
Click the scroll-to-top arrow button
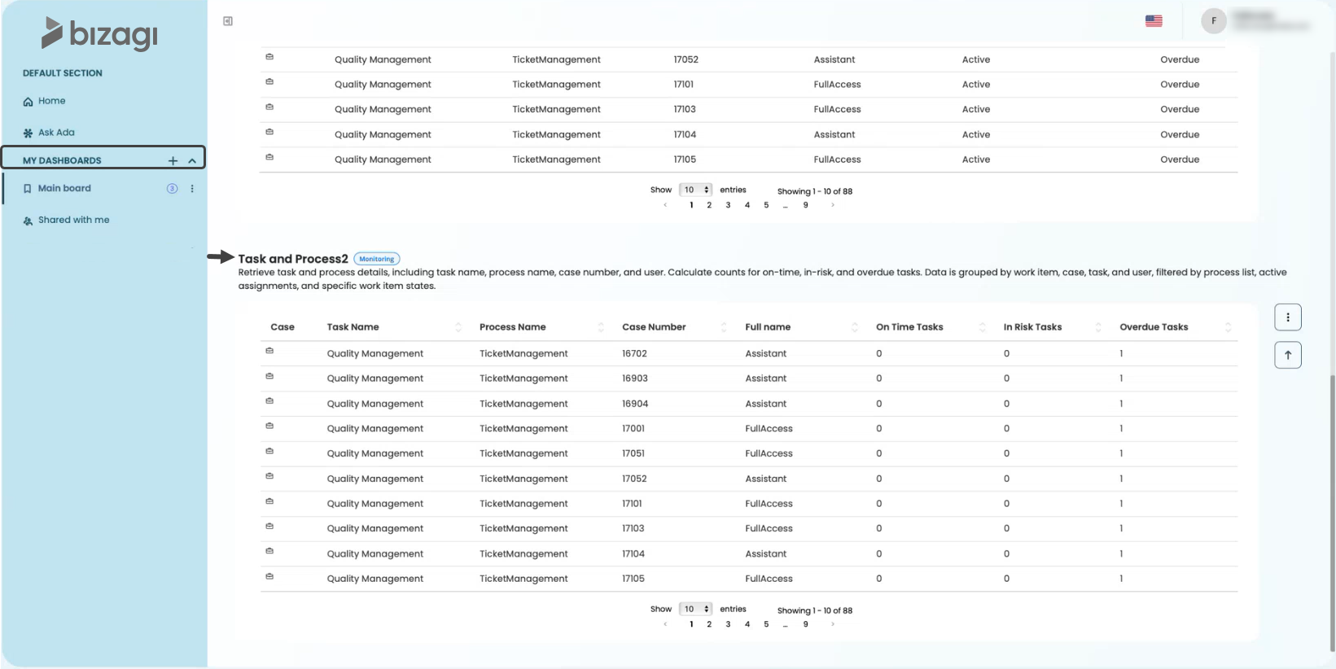click(x=1287, y=355)
